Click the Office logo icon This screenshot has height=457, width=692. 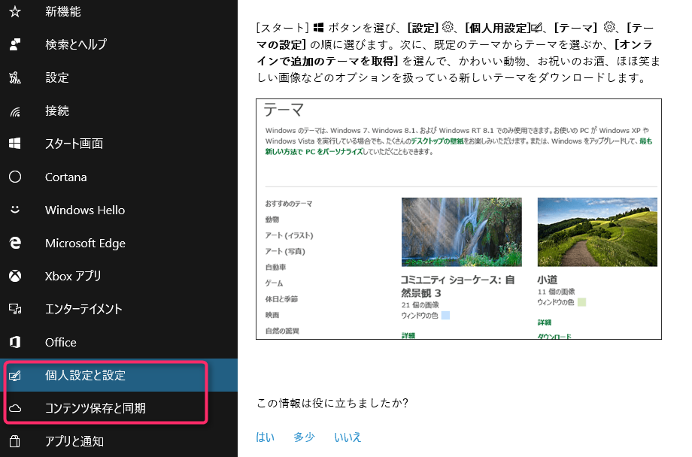click(15, 342)
